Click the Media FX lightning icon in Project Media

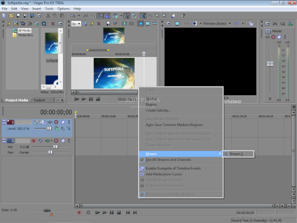tap(9, 24)
